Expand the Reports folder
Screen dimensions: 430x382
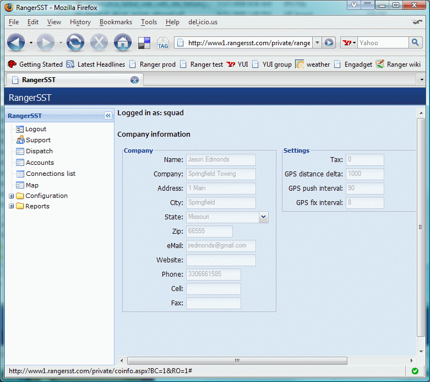[12, 206]
